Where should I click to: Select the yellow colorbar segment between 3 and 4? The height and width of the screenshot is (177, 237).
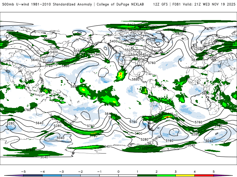pyautogui.click(x=185, y=176)
